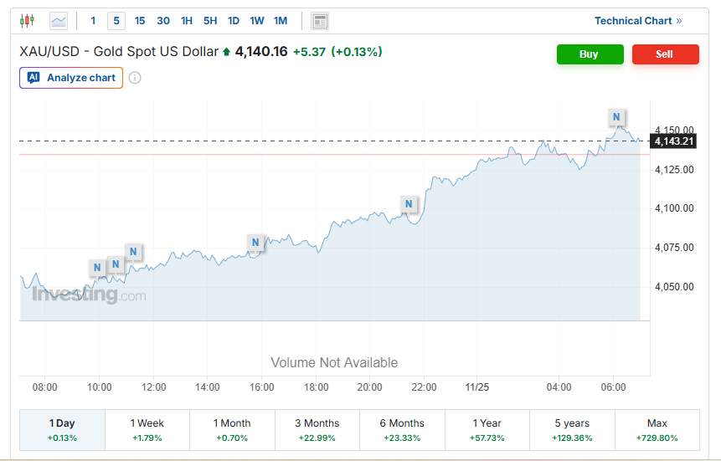721x461 pixels.
Task: Choose the 1D interval option
Action: (234, 20)
